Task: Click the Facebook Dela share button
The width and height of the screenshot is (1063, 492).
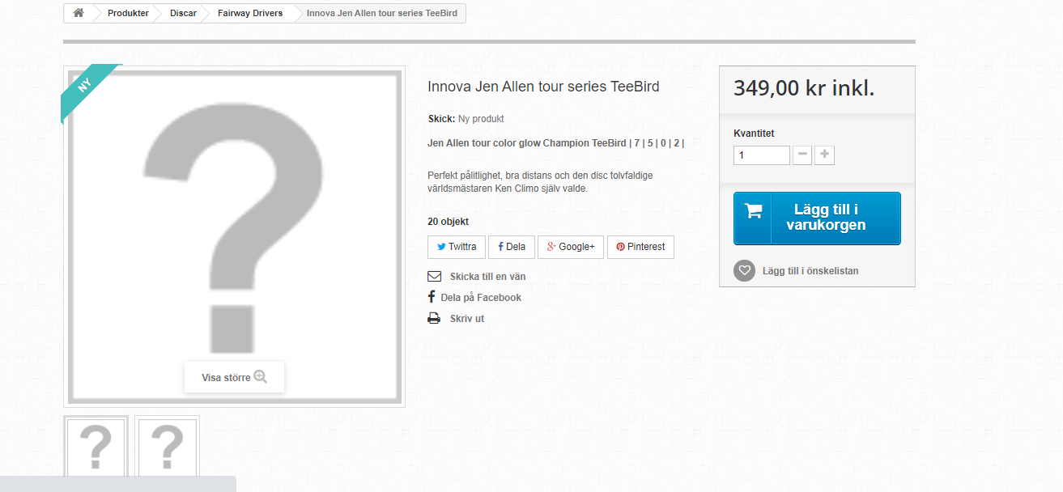Action: (x=512, y=247)
